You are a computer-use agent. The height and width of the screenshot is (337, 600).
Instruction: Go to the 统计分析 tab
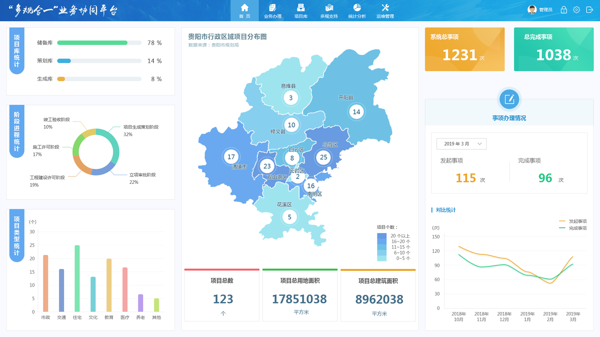click(x=357, y=11)
